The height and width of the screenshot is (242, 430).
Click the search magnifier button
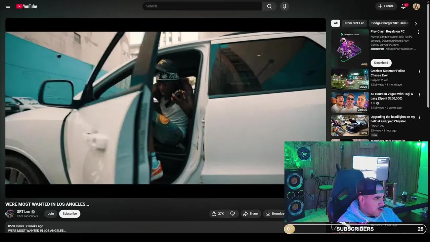(269, 6)
